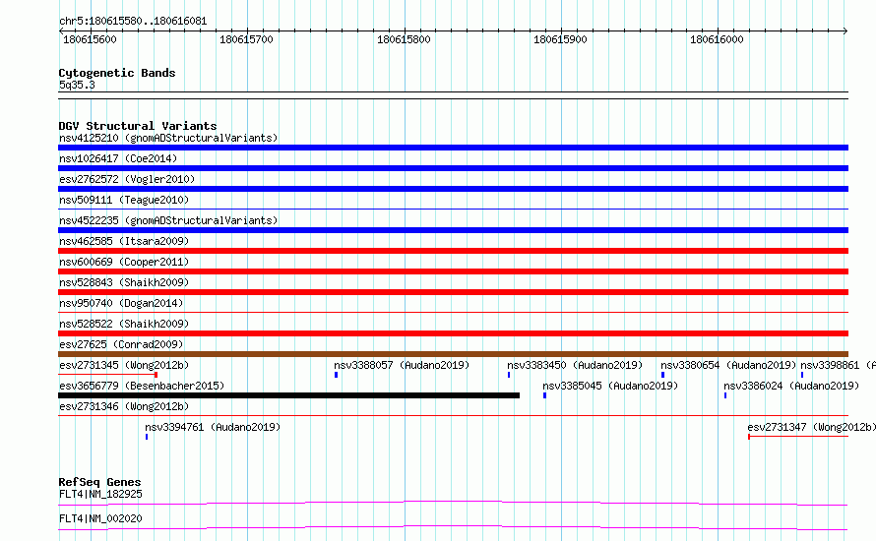Screen dimensions: 876x541
Task: Click the nsv4125210 gnomADStructuralVariants label
Action: click(168, 138)
